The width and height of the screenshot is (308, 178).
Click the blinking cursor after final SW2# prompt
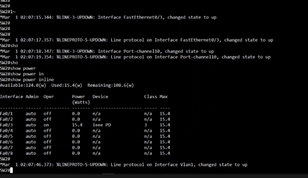(x=11, y=170)
